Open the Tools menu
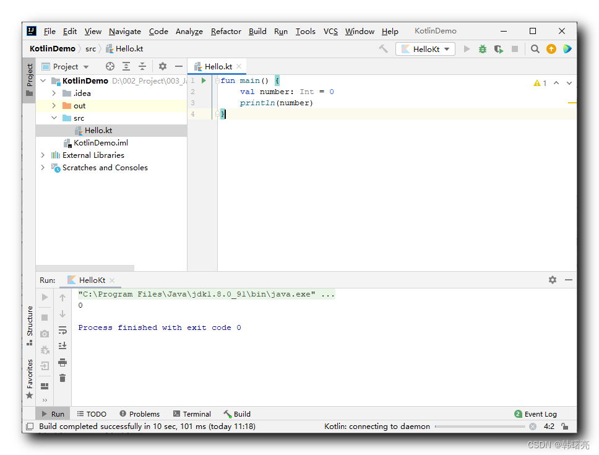 tap(305, 32)
